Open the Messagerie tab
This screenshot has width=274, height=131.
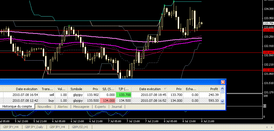coord(81,107)
